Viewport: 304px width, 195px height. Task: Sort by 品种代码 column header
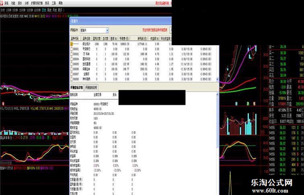click(74, 38)
